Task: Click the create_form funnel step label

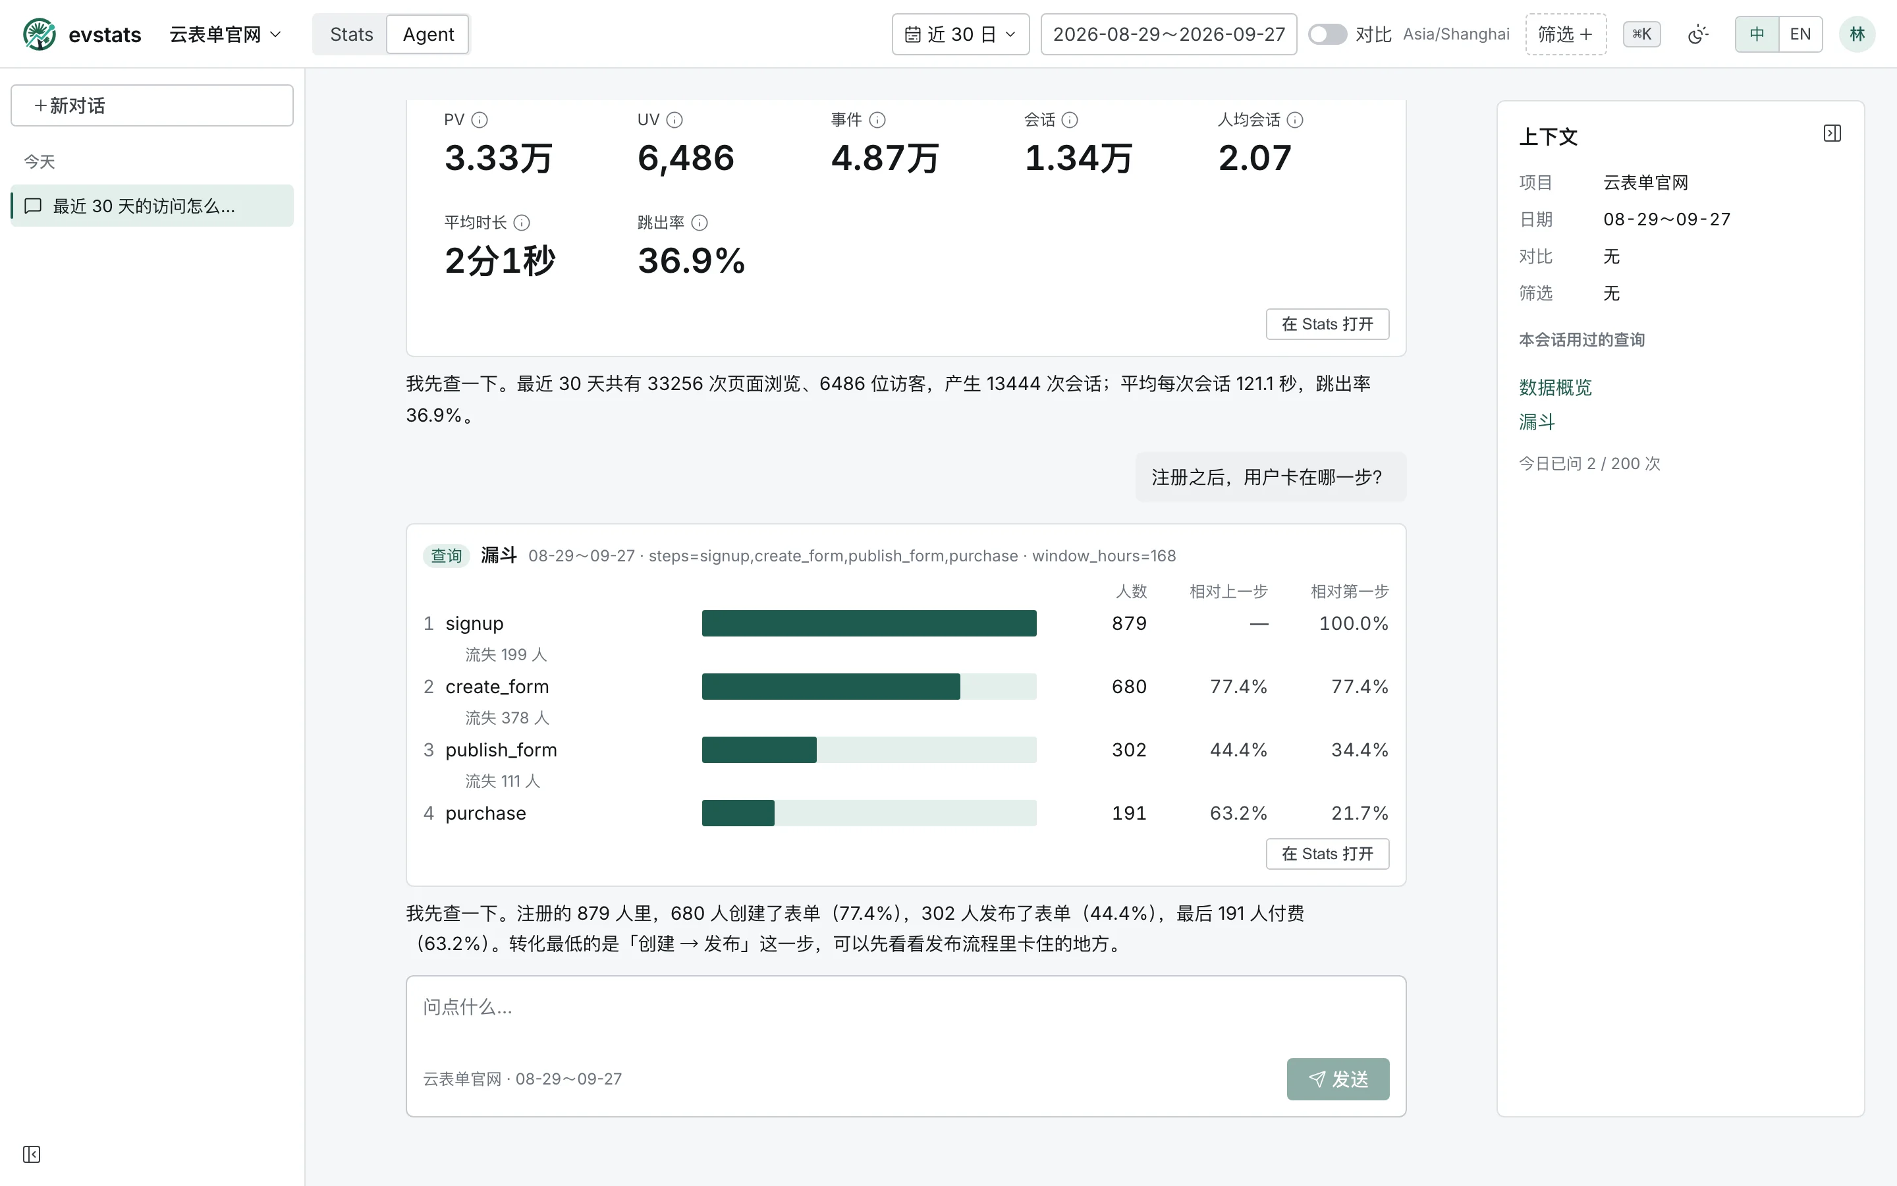Action: coord(497,687)
